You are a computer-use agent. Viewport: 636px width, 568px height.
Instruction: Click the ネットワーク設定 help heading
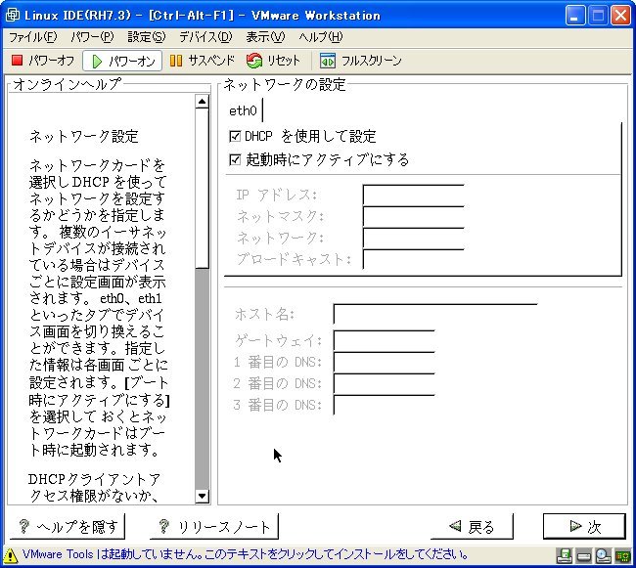pyautogui.click(x=84, y=137)
